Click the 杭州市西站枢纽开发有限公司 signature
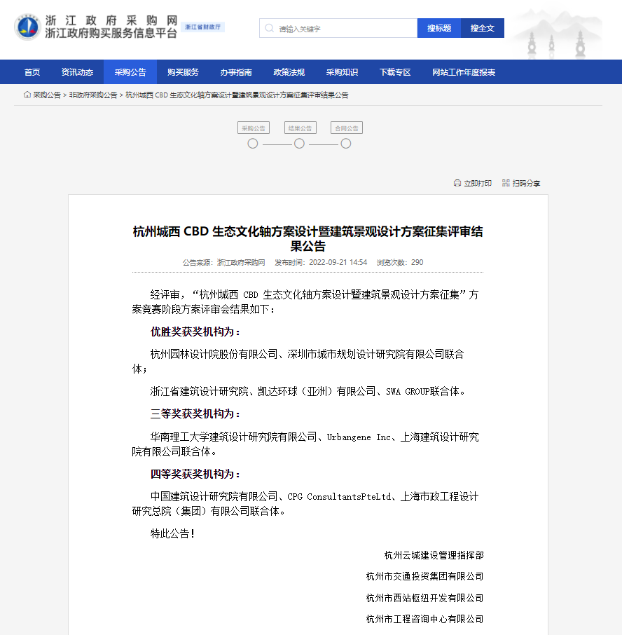The width and height of the screenshot is (622, 635). [425, 598]
